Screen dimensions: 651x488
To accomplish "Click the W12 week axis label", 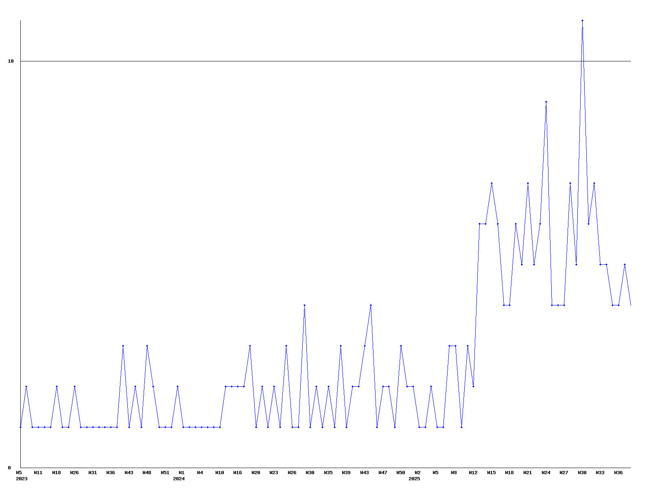I will click(473, 473).
